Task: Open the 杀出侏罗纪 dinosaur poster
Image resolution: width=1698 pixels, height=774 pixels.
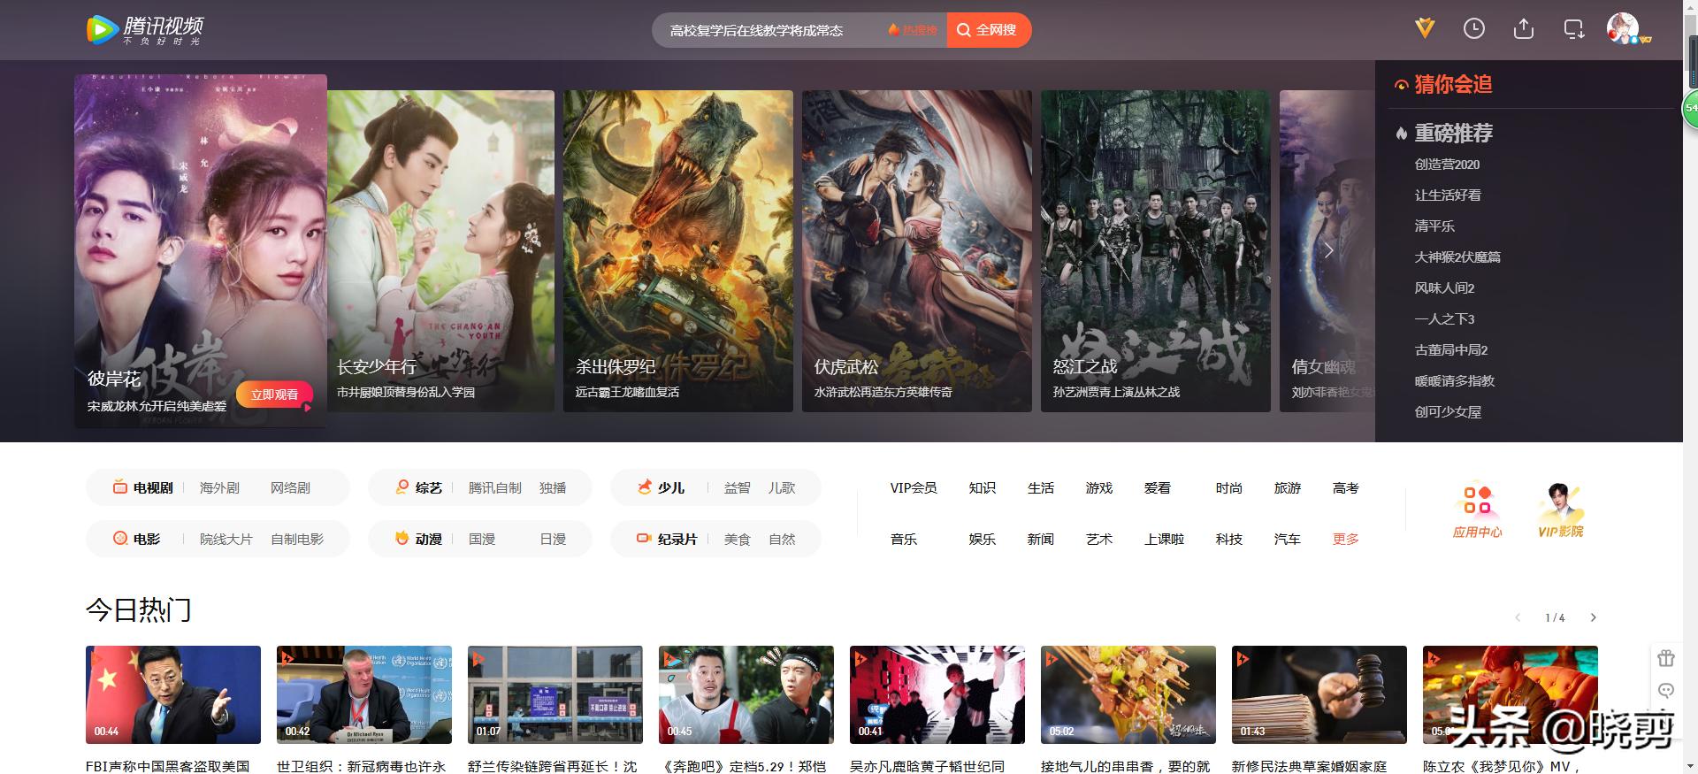Action: [678, 250]
